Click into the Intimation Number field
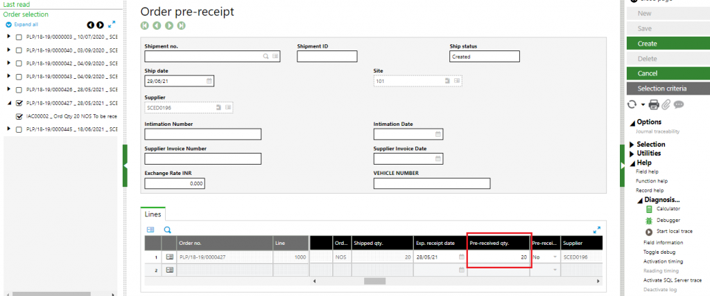The image size is (710, 296). coord(203,134)
